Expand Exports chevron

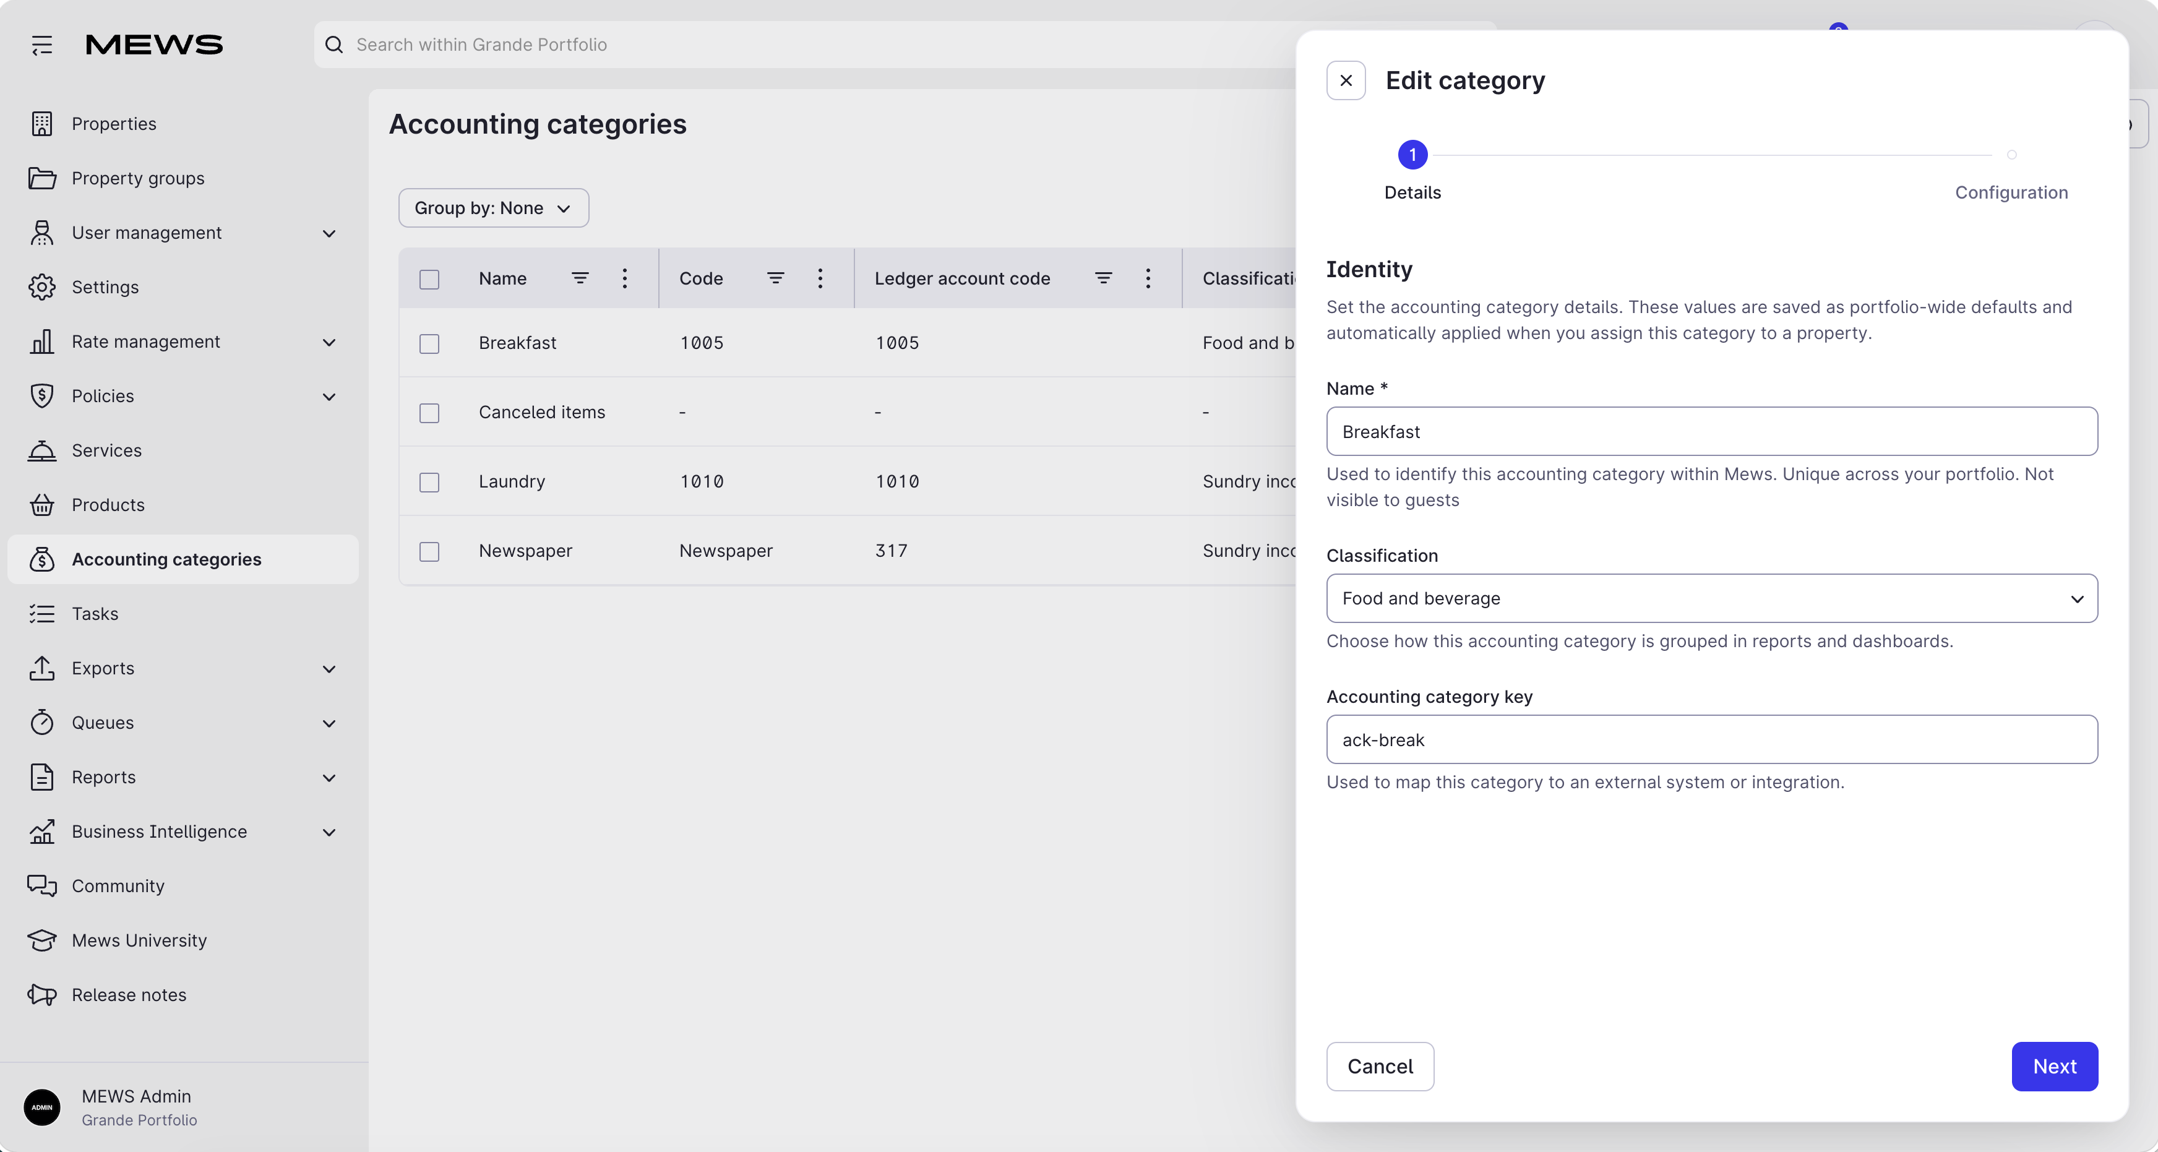pyautogui.click(x=329, y=669)
